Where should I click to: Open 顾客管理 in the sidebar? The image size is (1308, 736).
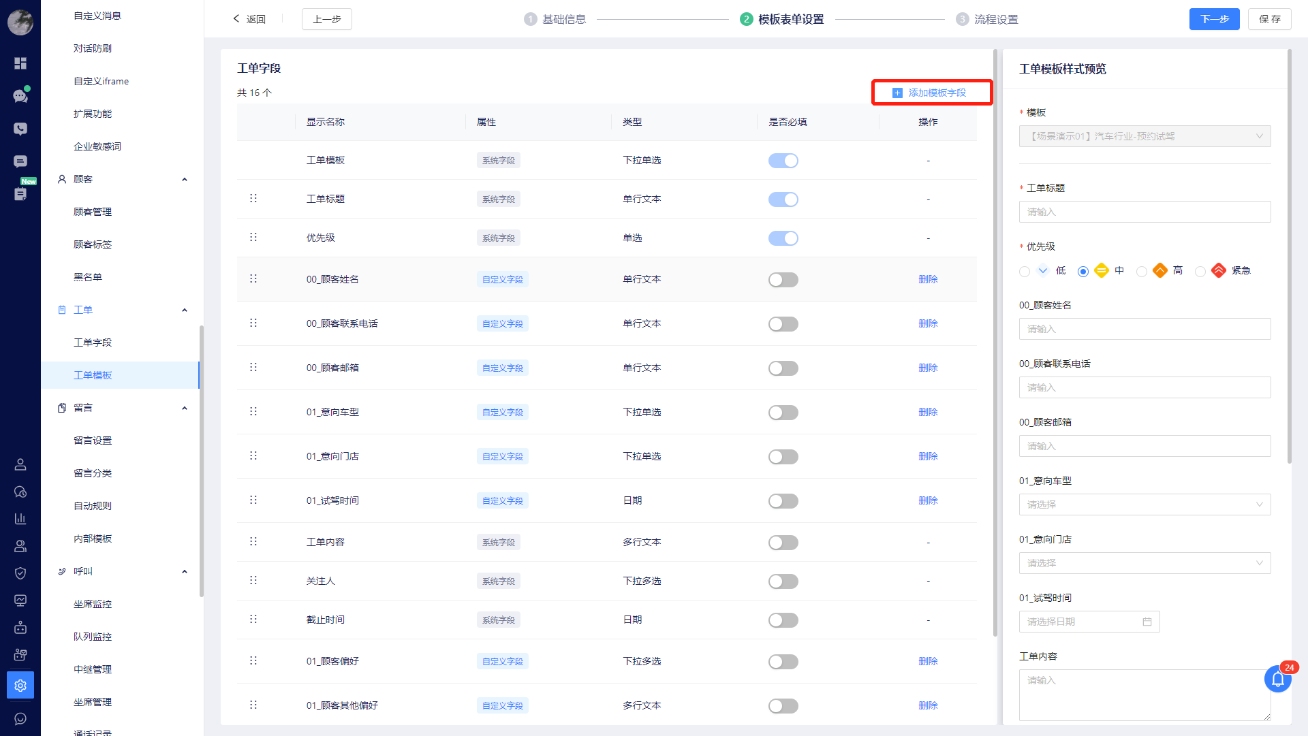(x=93, y=212)
